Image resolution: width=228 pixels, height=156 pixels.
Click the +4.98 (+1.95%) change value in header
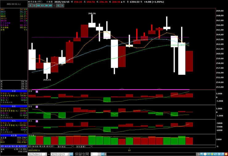click(154, 2)
